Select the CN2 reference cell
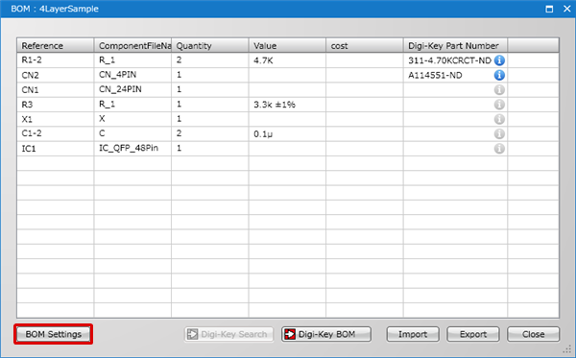This screenshot has width=576, height=358. coord(55,75)
